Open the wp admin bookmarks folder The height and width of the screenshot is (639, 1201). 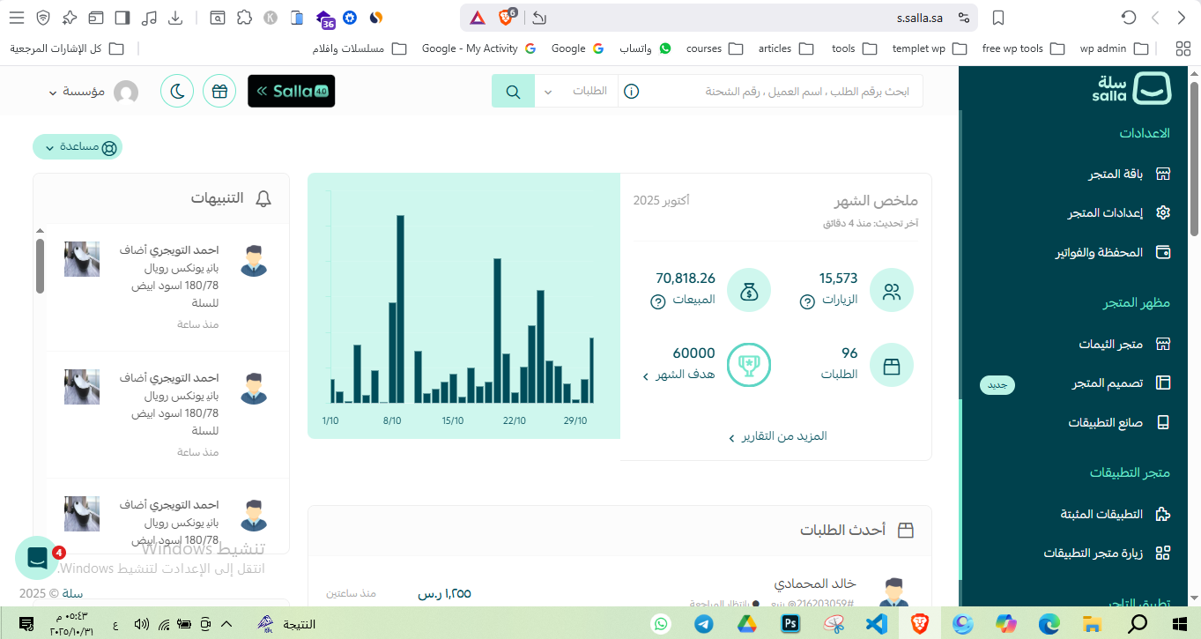pyautogui.click(x=1115, y=48)
